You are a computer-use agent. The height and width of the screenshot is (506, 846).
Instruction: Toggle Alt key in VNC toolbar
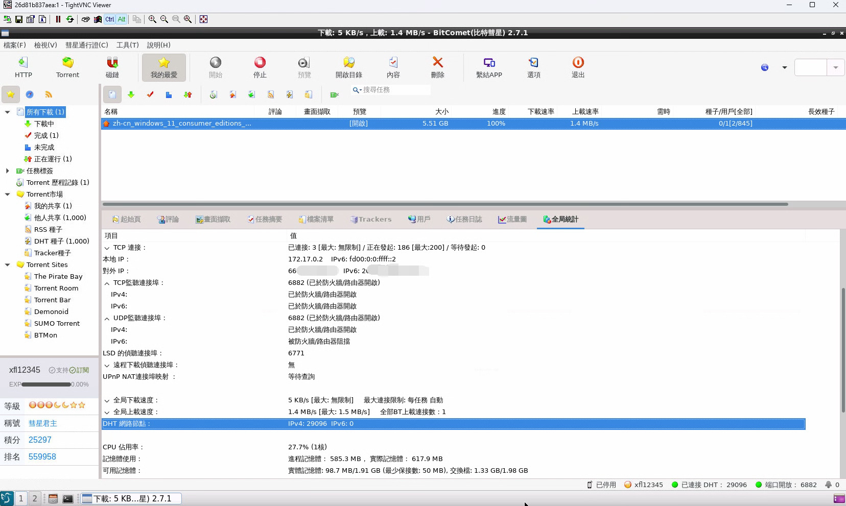click(x=122, y=19)
